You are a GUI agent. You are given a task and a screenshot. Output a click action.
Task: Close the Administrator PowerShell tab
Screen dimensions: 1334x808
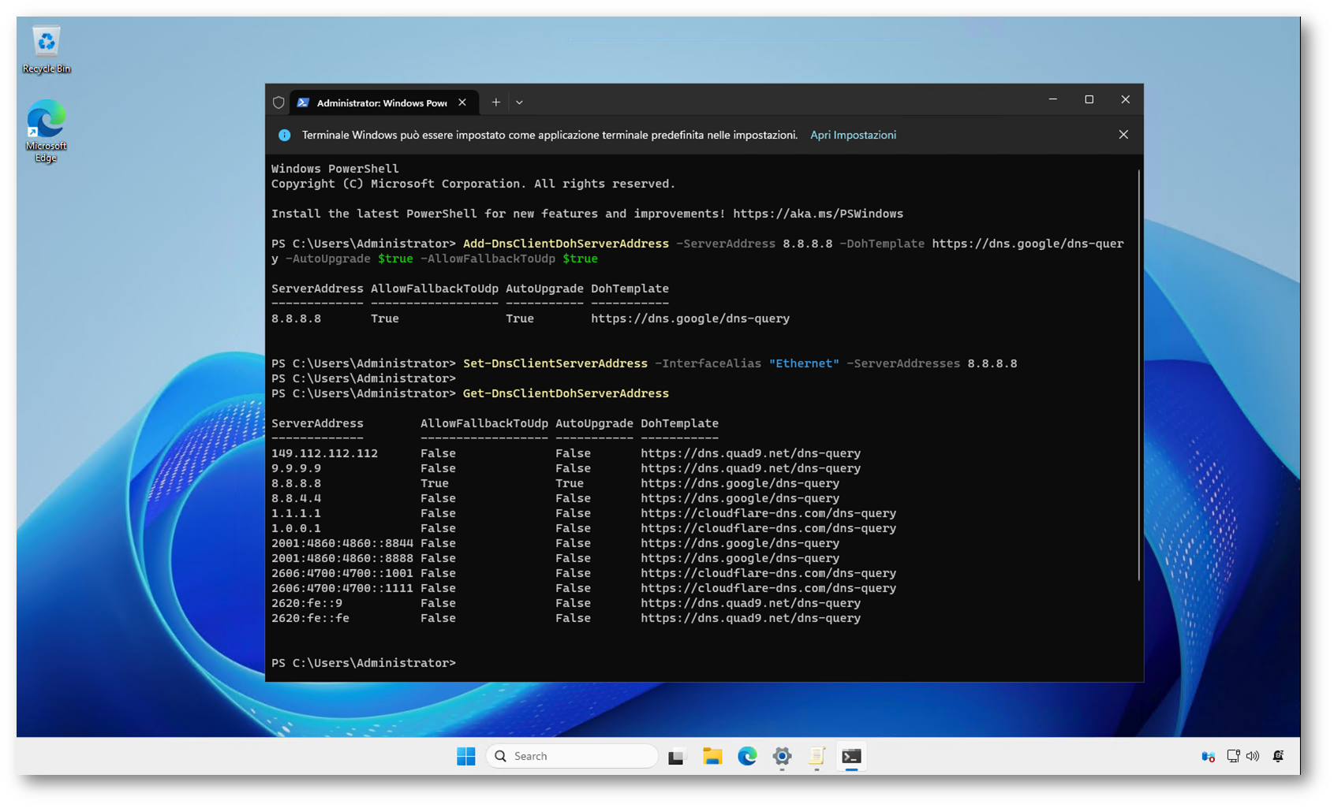click(x=462, y=102)
